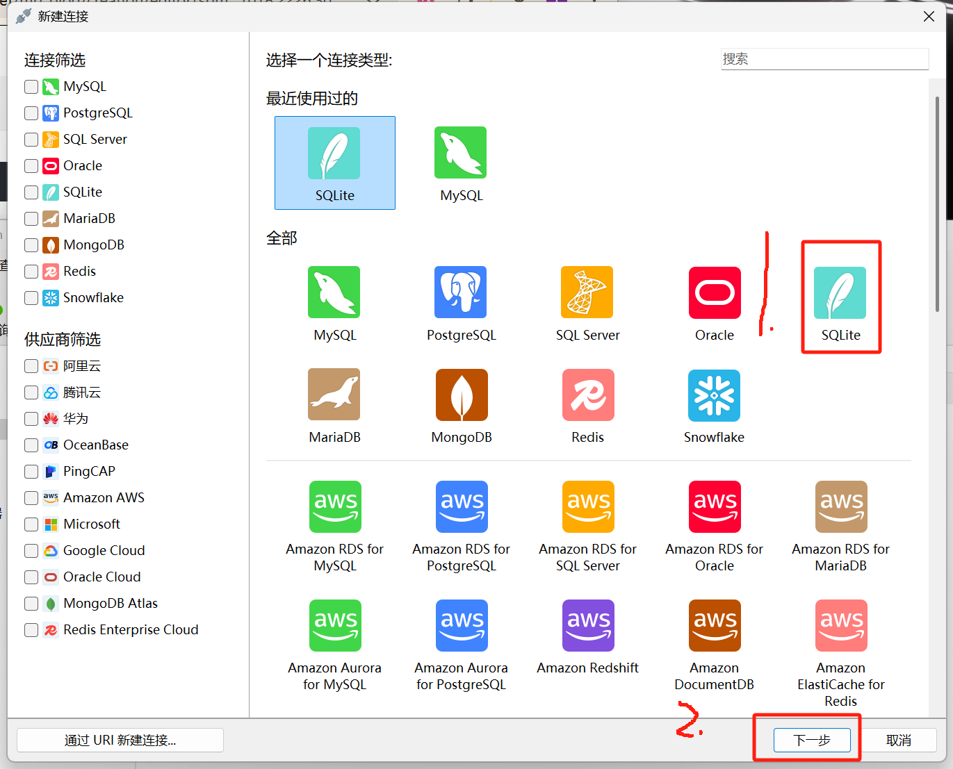
Task: Select SQLite under recently used
Action: coord(334,163)
